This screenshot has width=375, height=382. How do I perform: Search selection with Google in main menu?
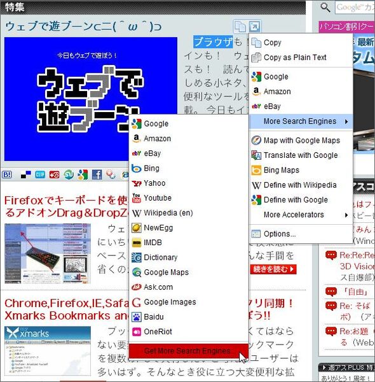[301, 76]
